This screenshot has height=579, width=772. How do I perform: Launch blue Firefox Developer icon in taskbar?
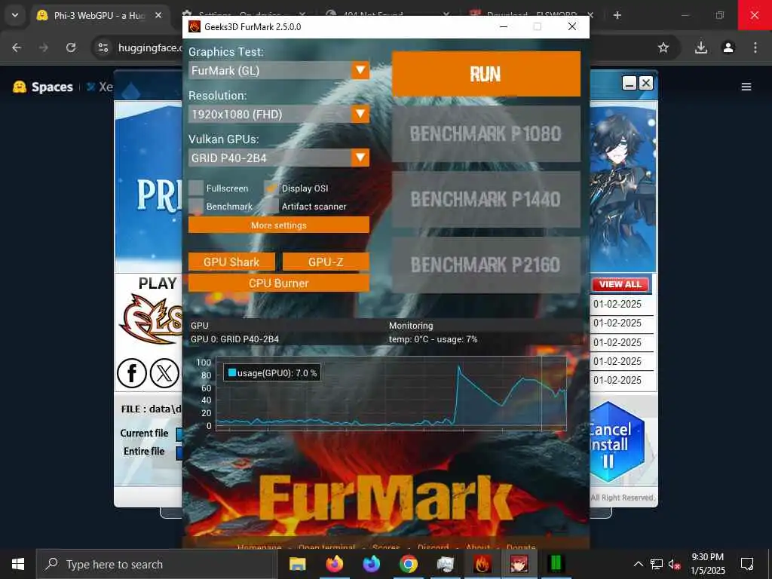(372, 564)
